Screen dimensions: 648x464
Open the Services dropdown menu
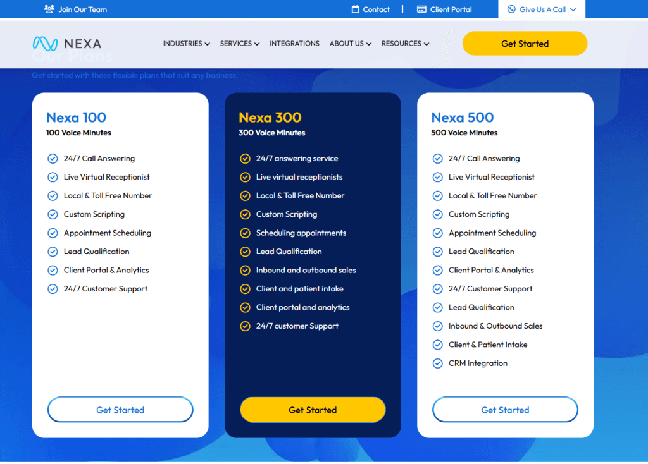pos(239,44)
